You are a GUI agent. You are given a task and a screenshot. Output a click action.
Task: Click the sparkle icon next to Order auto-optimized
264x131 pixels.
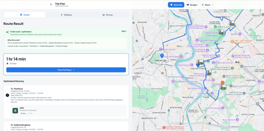point(8,32)
